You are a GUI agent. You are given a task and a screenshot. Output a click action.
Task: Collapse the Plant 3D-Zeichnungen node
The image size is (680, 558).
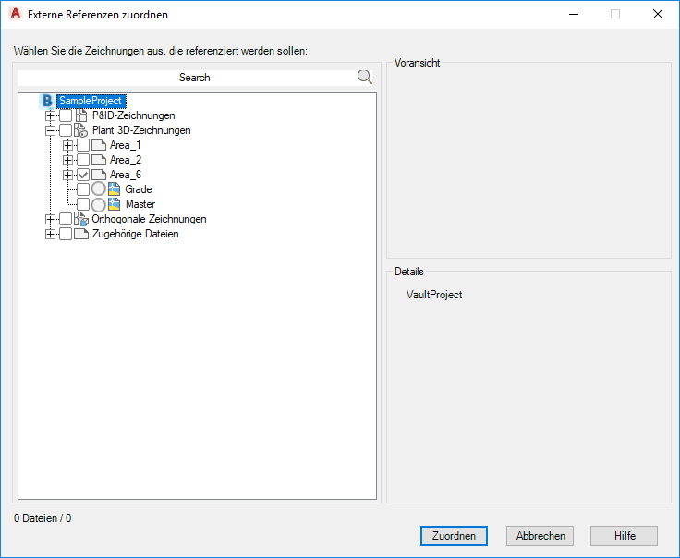(x=50, y=130)
